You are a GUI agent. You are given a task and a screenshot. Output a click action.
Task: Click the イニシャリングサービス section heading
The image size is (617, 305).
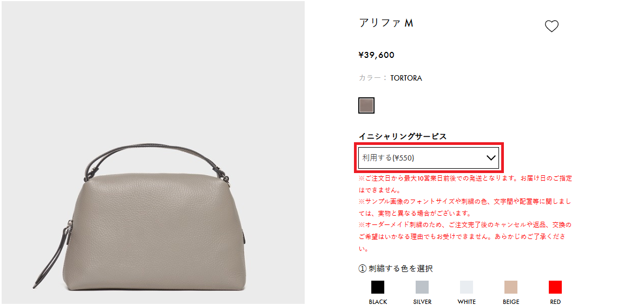pyautogui.click(x=403, y=136)
